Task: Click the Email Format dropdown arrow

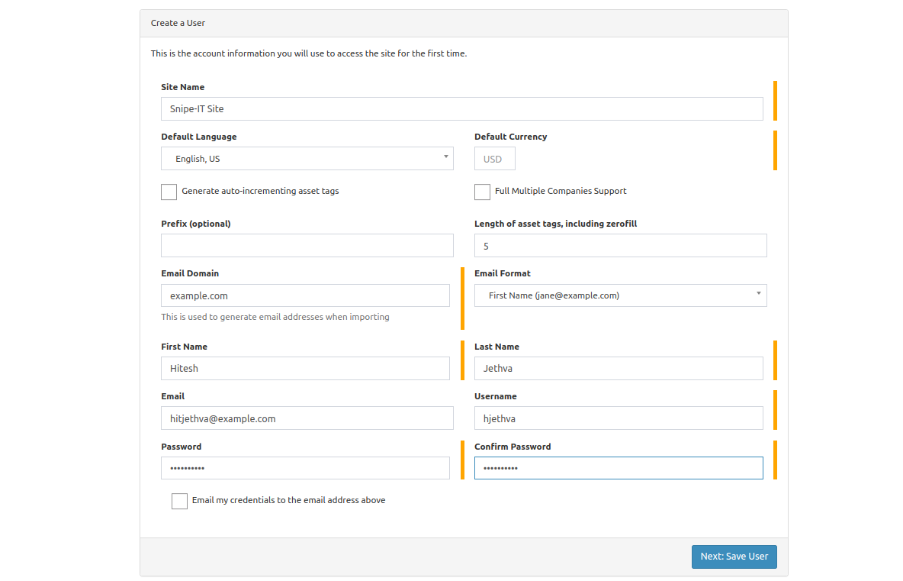Action: click(759, 293)
